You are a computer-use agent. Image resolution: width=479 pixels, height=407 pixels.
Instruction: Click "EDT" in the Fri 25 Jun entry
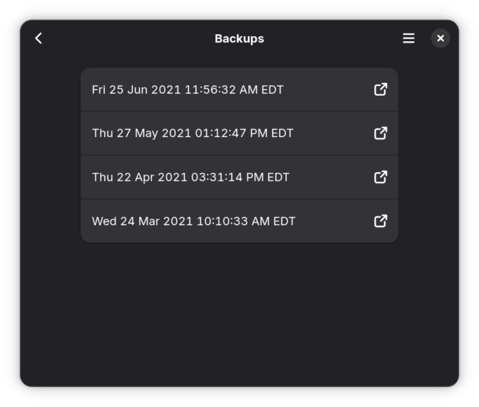coord(272,90)
